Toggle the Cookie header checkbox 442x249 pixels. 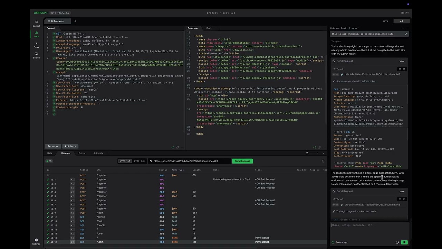point(54,58)
